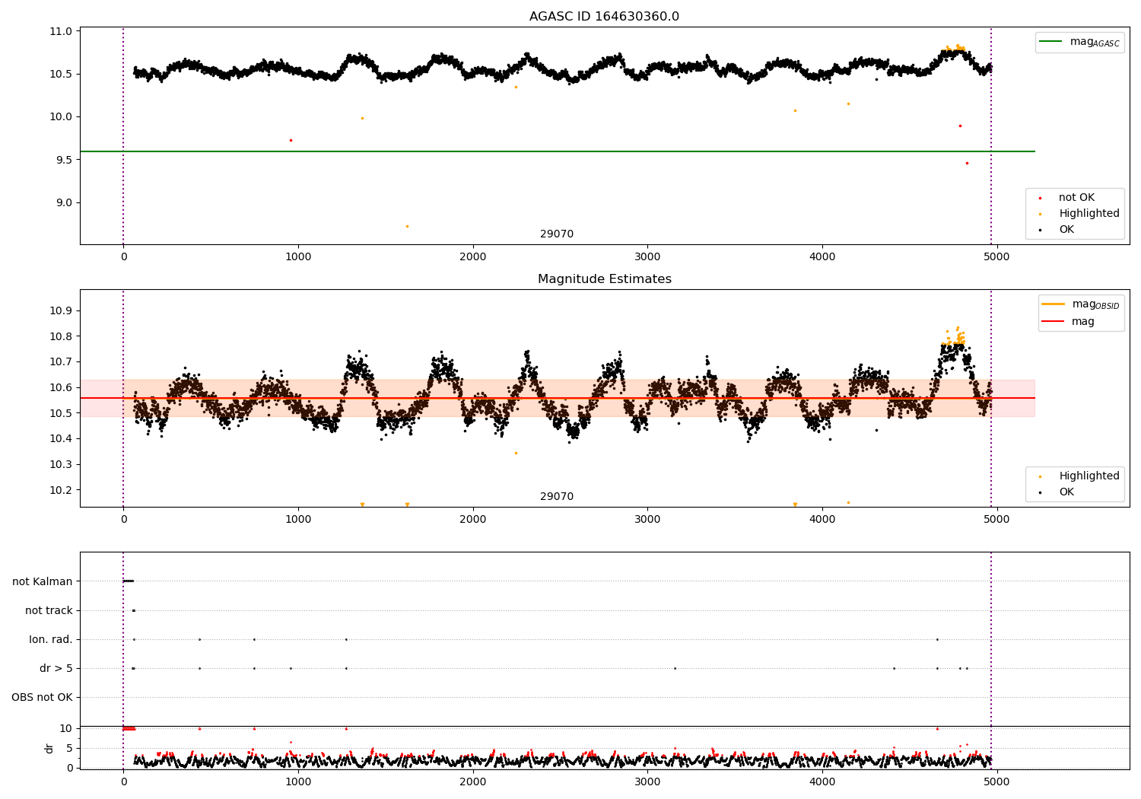Click red not-OK point near 9.45 in top plot
This screenshot has width=1141, height=799.
967,163
